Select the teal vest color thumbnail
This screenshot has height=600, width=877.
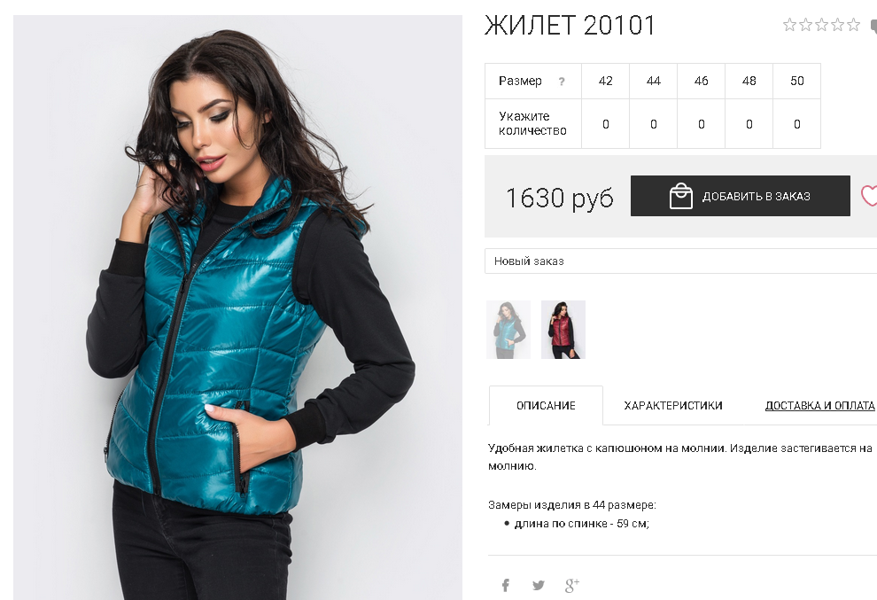[508, 330]
